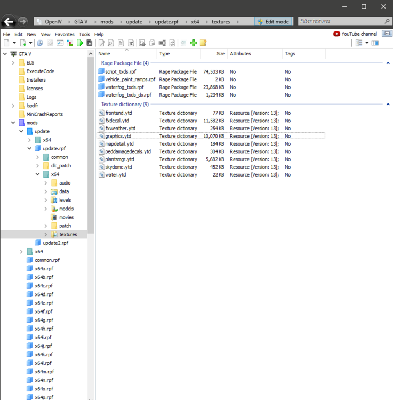Open the Tools menu
Screen dimensions: 393x400
coord(84,34)
